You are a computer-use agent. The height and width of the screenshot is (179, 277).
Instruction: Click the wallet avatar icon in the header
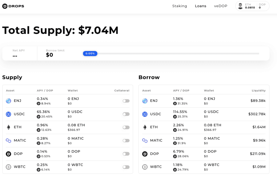tap(239, 6)
